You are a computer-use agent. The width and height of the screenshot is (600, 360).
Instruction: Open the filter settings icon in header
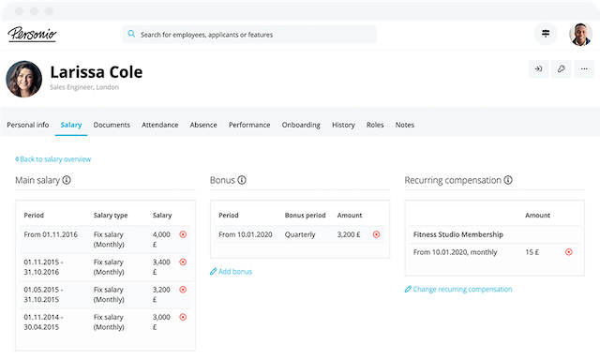point(546,34)
